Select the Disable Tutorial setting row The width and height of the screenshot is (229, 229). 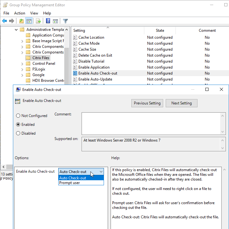[x=150, y=61]
